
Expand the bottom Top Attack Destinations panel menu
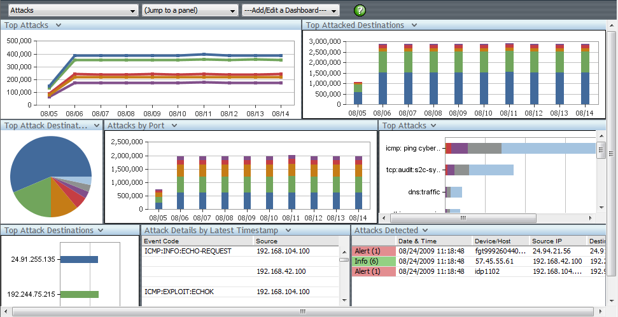click(x=100, y=231)
